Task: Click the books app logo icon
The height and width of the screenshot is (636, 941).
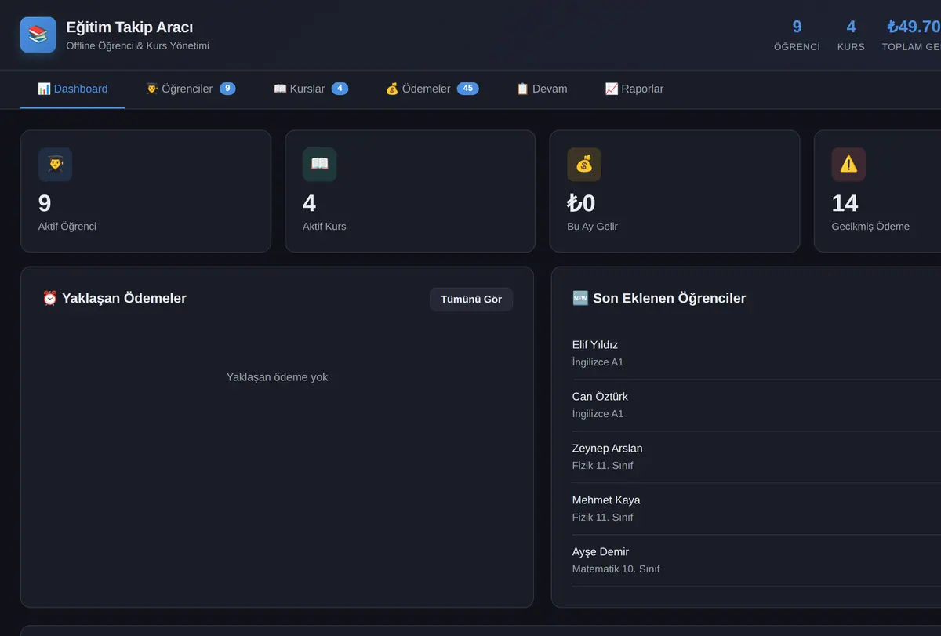Action: (x=38, y=35)
